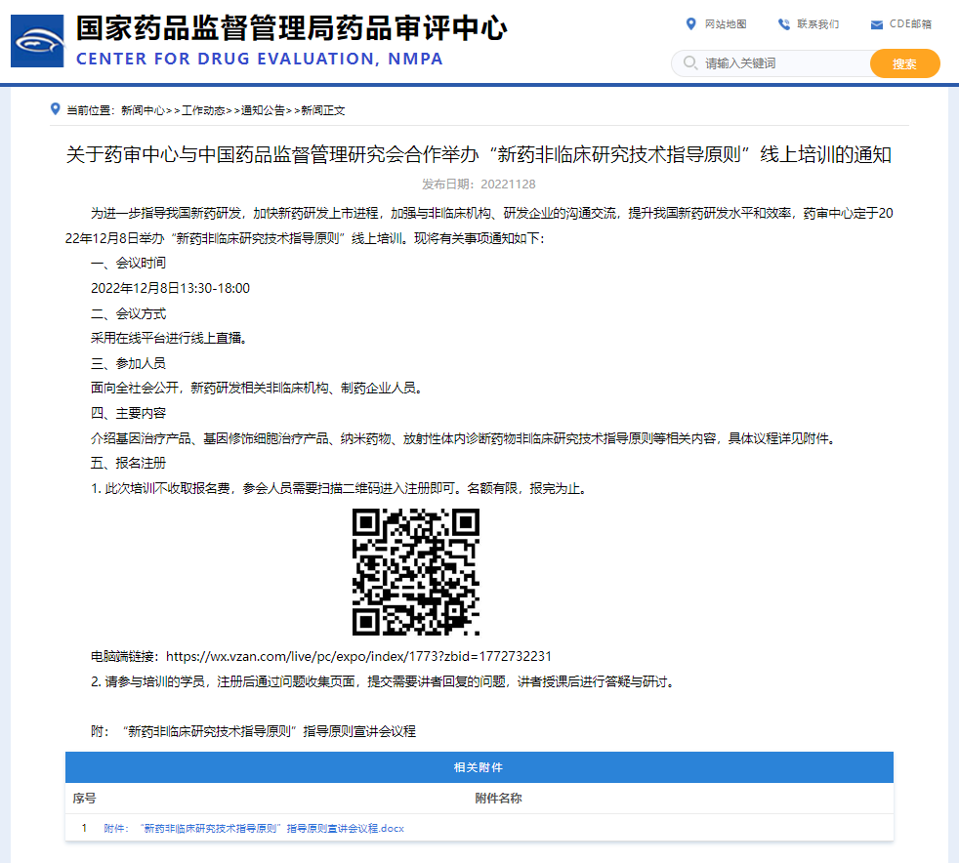
Task: Click the wx.vzan.com PC link URL
Action: click(x=358, y=656)
